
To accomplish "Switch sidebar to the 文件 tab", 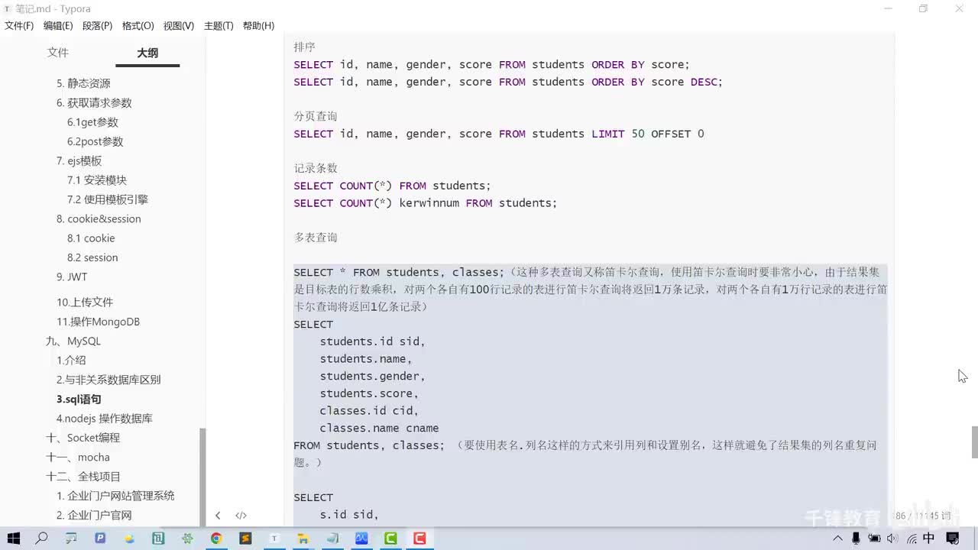I will coord(58,53).
